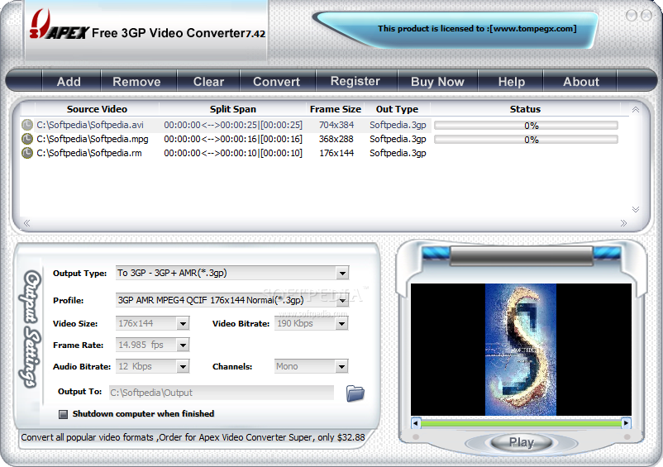
Task: Click Apex Video Converter Super order text
Action: [193, 437]
